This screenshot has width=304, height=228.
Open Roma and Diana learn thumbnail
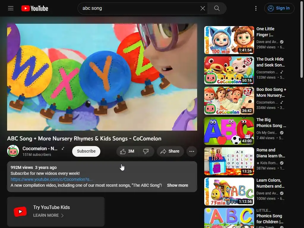tap(229, 161)
